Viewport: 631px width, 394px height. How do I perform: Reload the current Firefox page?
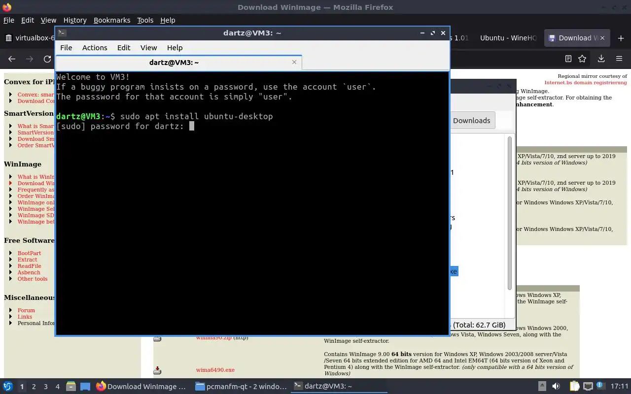[x=47, y=59]
